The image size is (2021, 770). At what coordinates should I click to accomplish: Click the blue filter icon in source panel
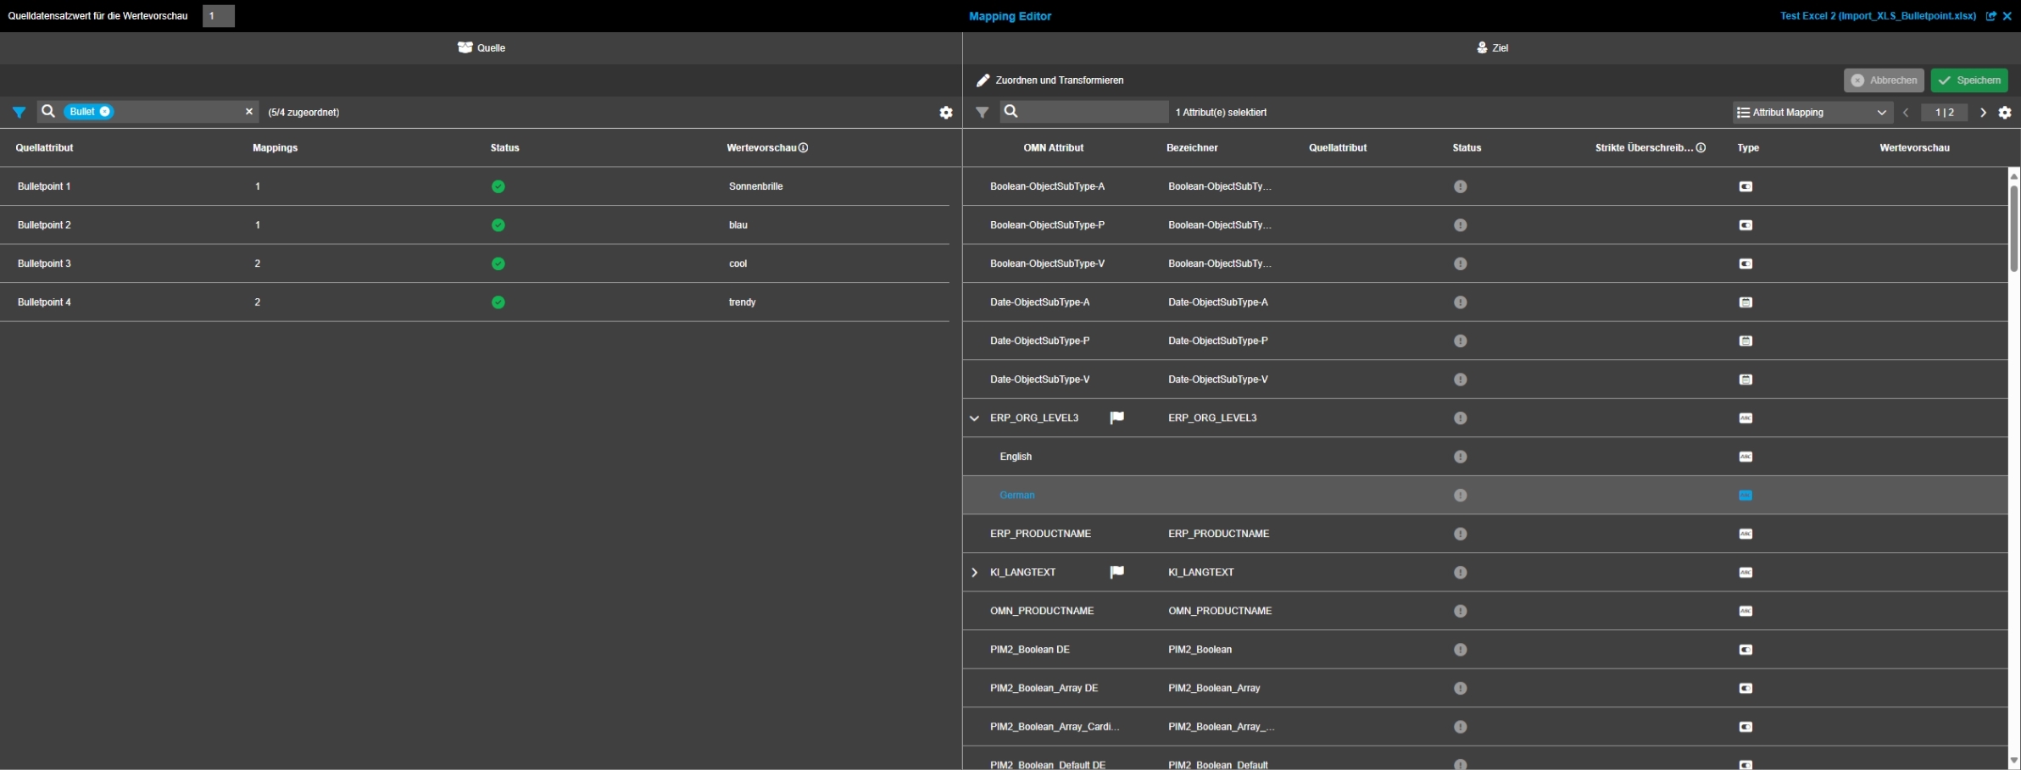pyautogui.click(x=19, y=112)
